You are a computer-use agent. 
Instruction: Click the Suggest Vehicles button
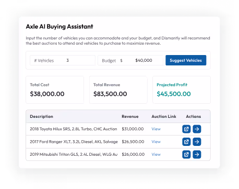click(186, 60)
